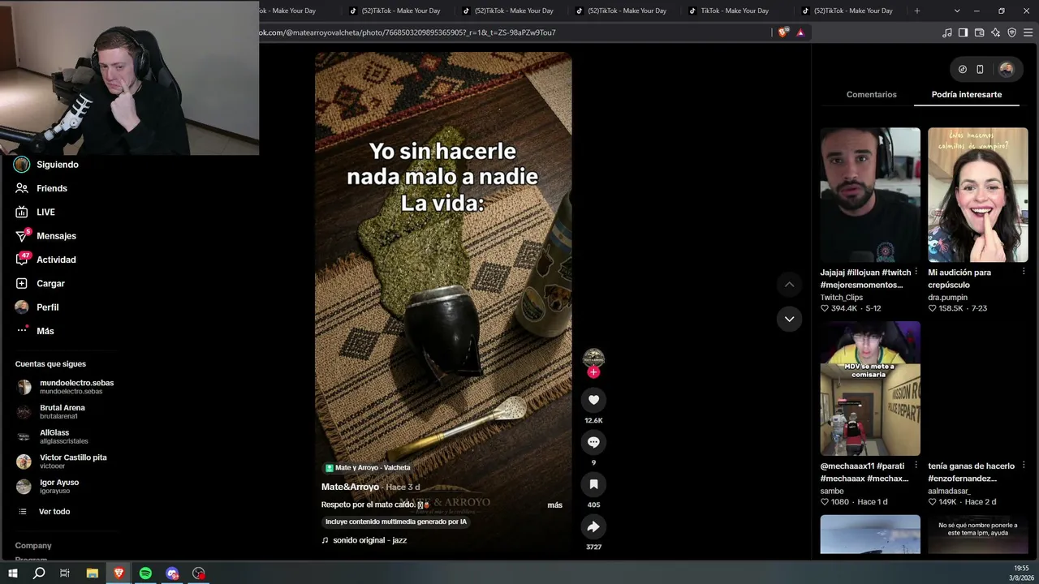Open the "MDV se mete a comisaría" thumbnail
This screenshot has height=584, width=1039.
(870, 389)
